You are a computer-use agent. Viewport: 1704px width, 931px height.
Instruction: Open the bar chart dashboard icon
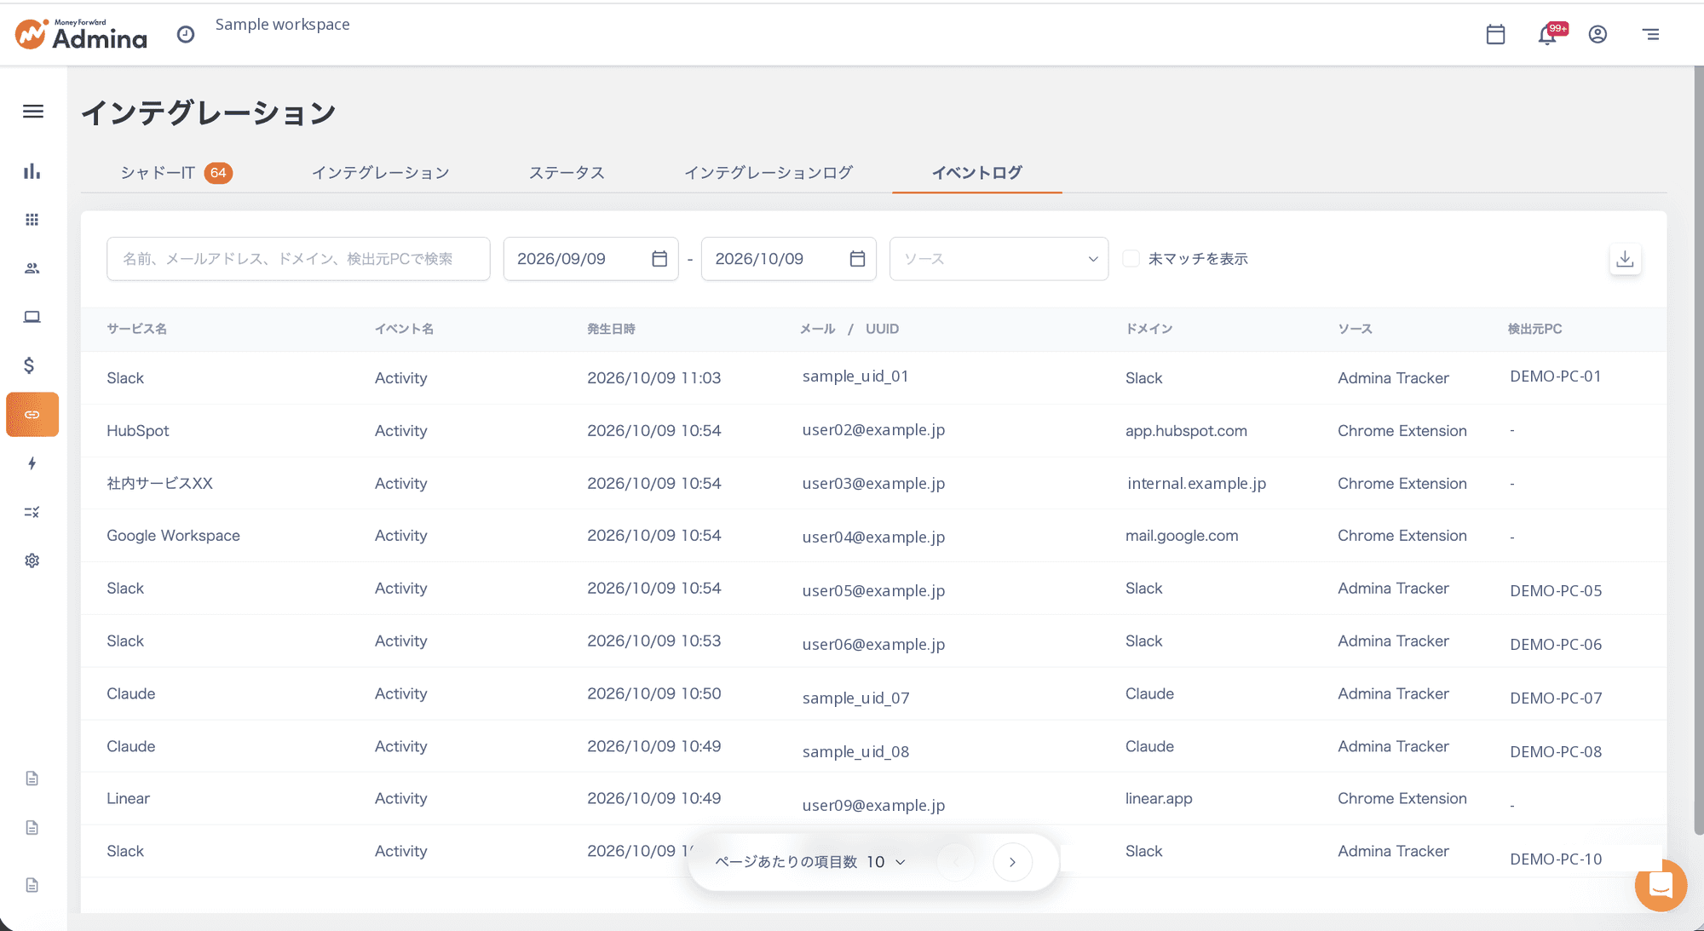[x=32, y=171]
